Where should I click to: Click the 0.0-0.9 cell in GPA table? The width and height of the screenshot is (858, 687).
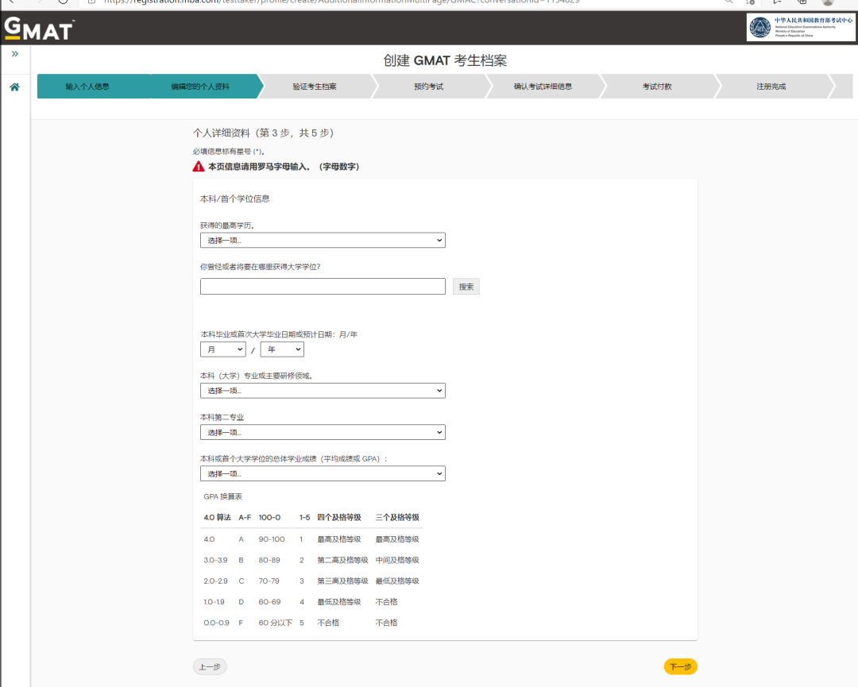coord(217,623)
